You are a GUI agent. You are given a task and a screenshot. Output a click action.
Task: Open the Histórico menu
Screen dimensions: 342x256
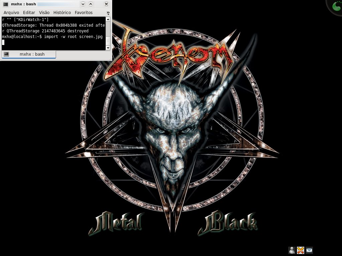[62, 13]
